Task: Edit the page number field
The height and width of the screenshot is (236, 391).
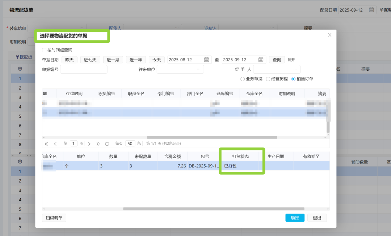Action: 73,144
